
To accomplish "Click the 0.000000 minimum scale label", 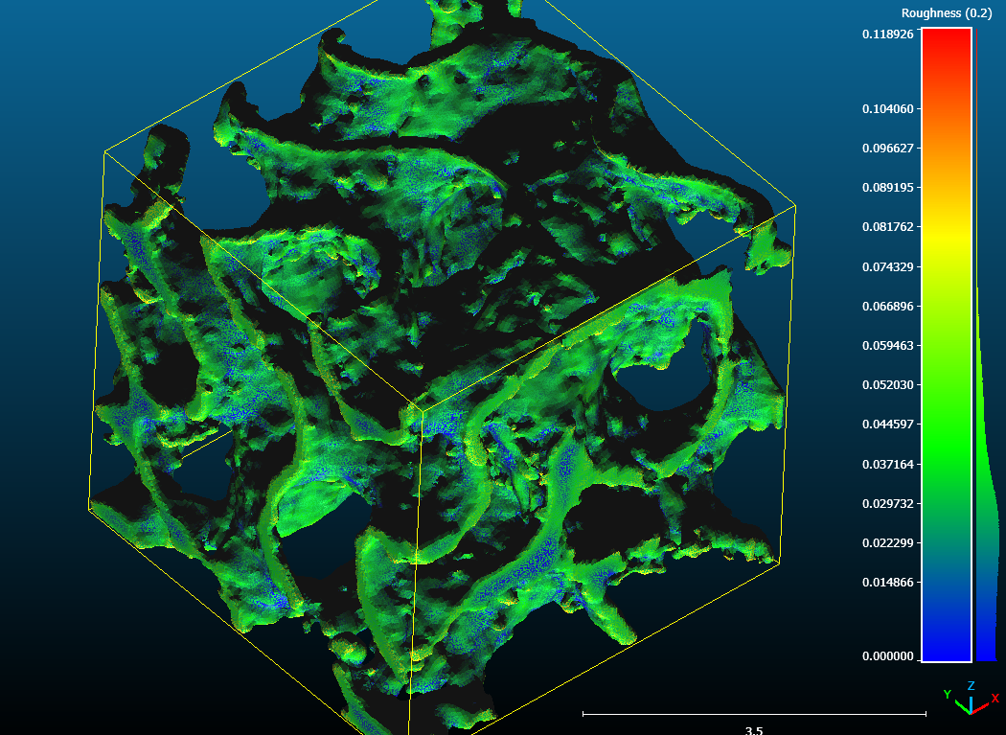I will coord(887,656).
